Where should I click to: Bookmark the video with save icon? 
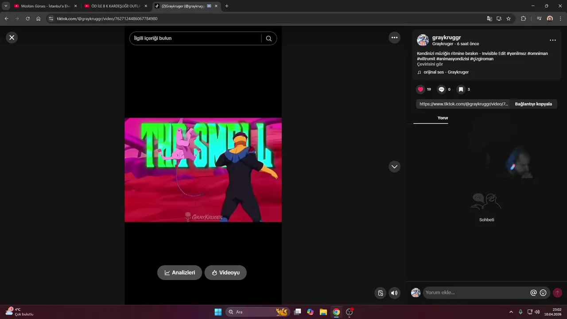click(461, 89)
